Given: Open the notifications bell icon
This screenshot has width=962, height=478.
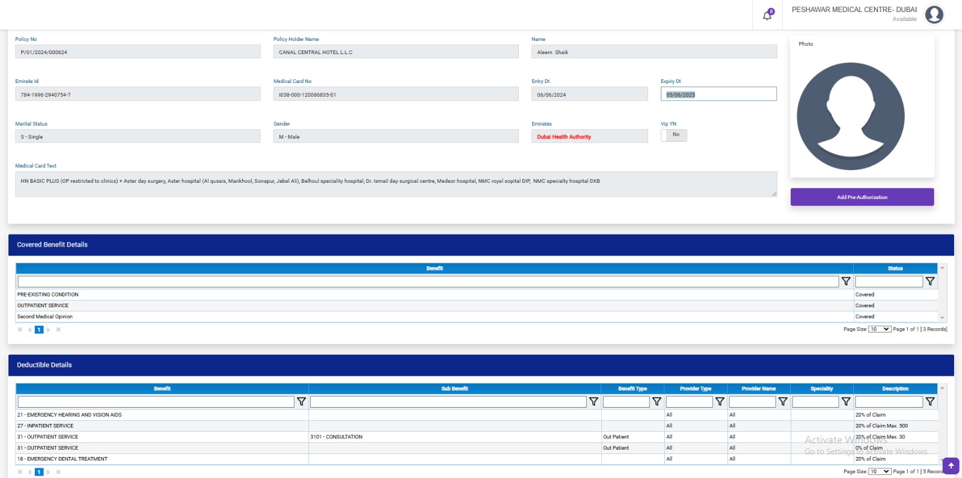Looking at the screenshot, I should pos(767,16).
